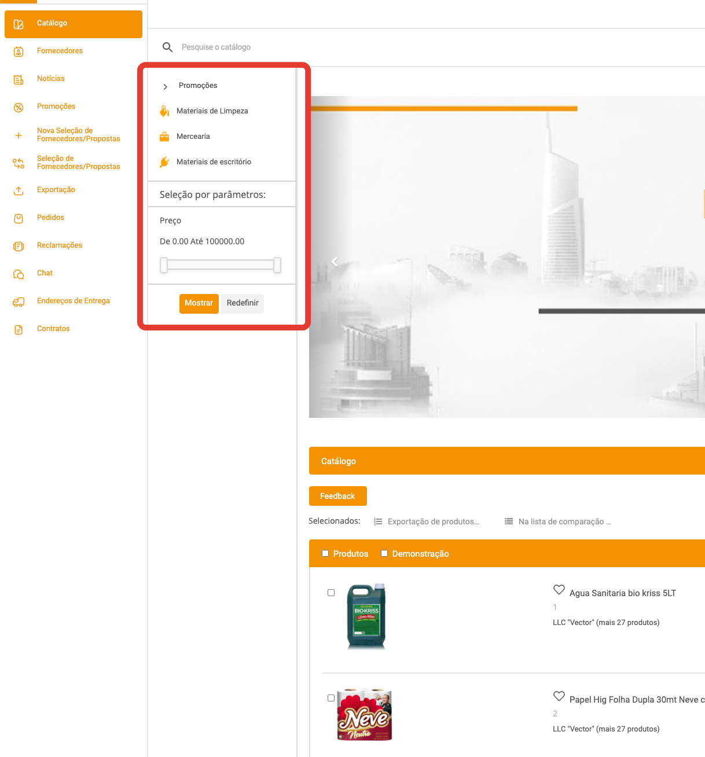Click the Feedback button

[x=337, y=496]
